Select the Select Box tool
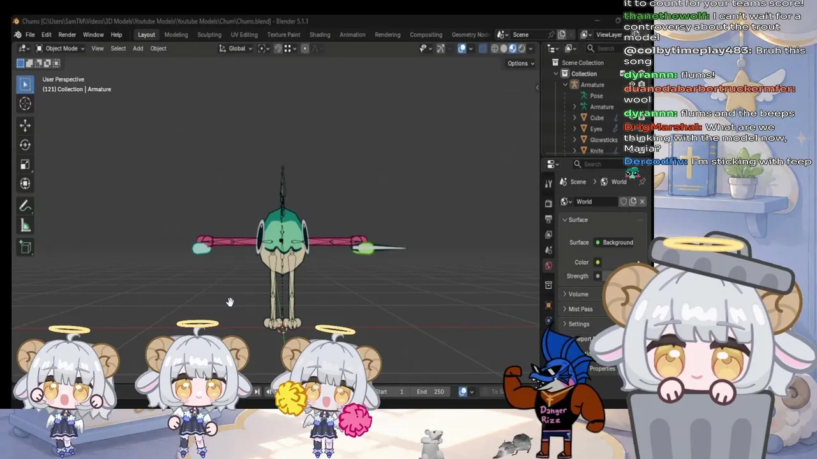This screenshot has height=459, width=817. tap(26, 84)
